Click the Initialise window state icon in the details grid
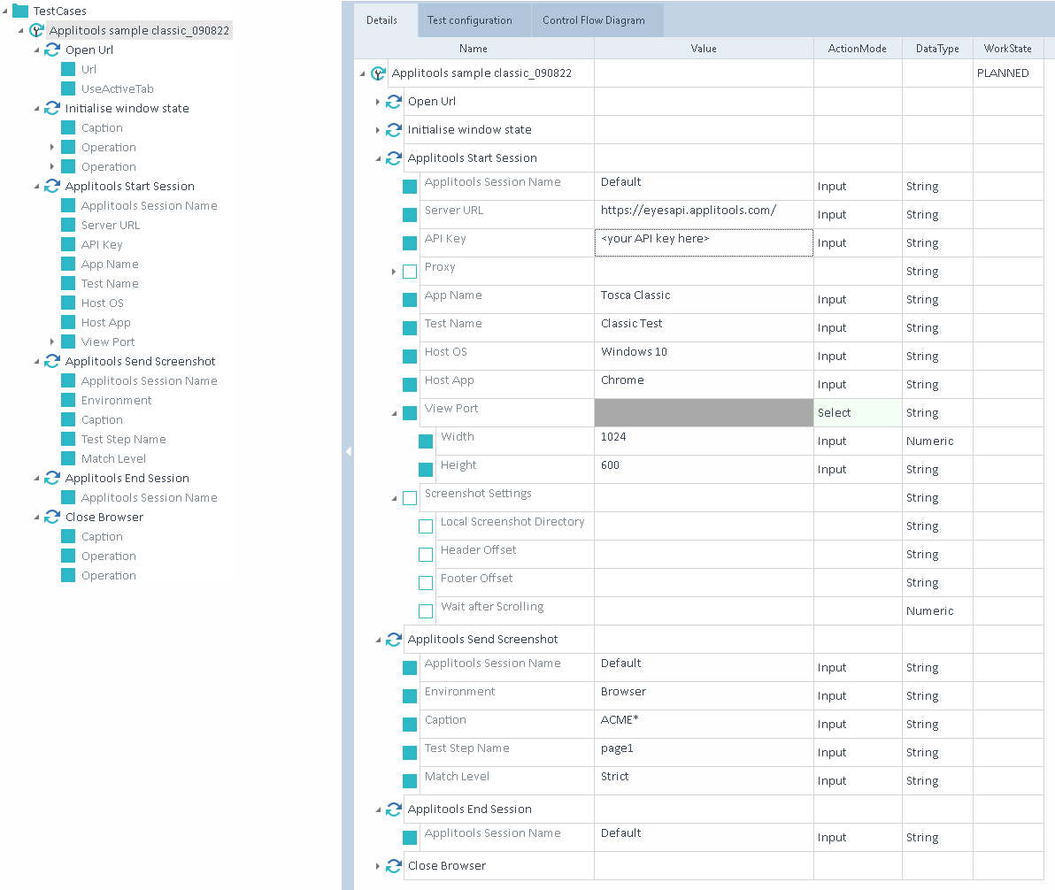 394,130
